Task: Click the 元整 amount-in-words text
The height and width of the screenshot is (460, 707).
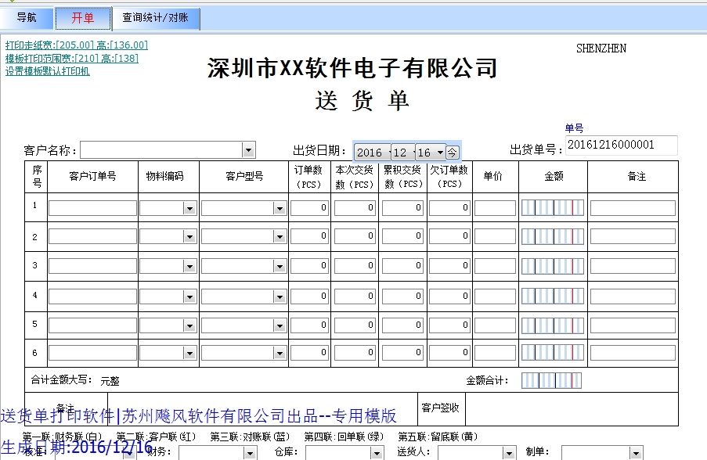Action: (110, 381)
